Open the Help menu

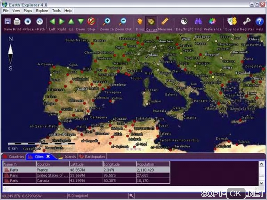pyautogui.click(x=68, y=11)
